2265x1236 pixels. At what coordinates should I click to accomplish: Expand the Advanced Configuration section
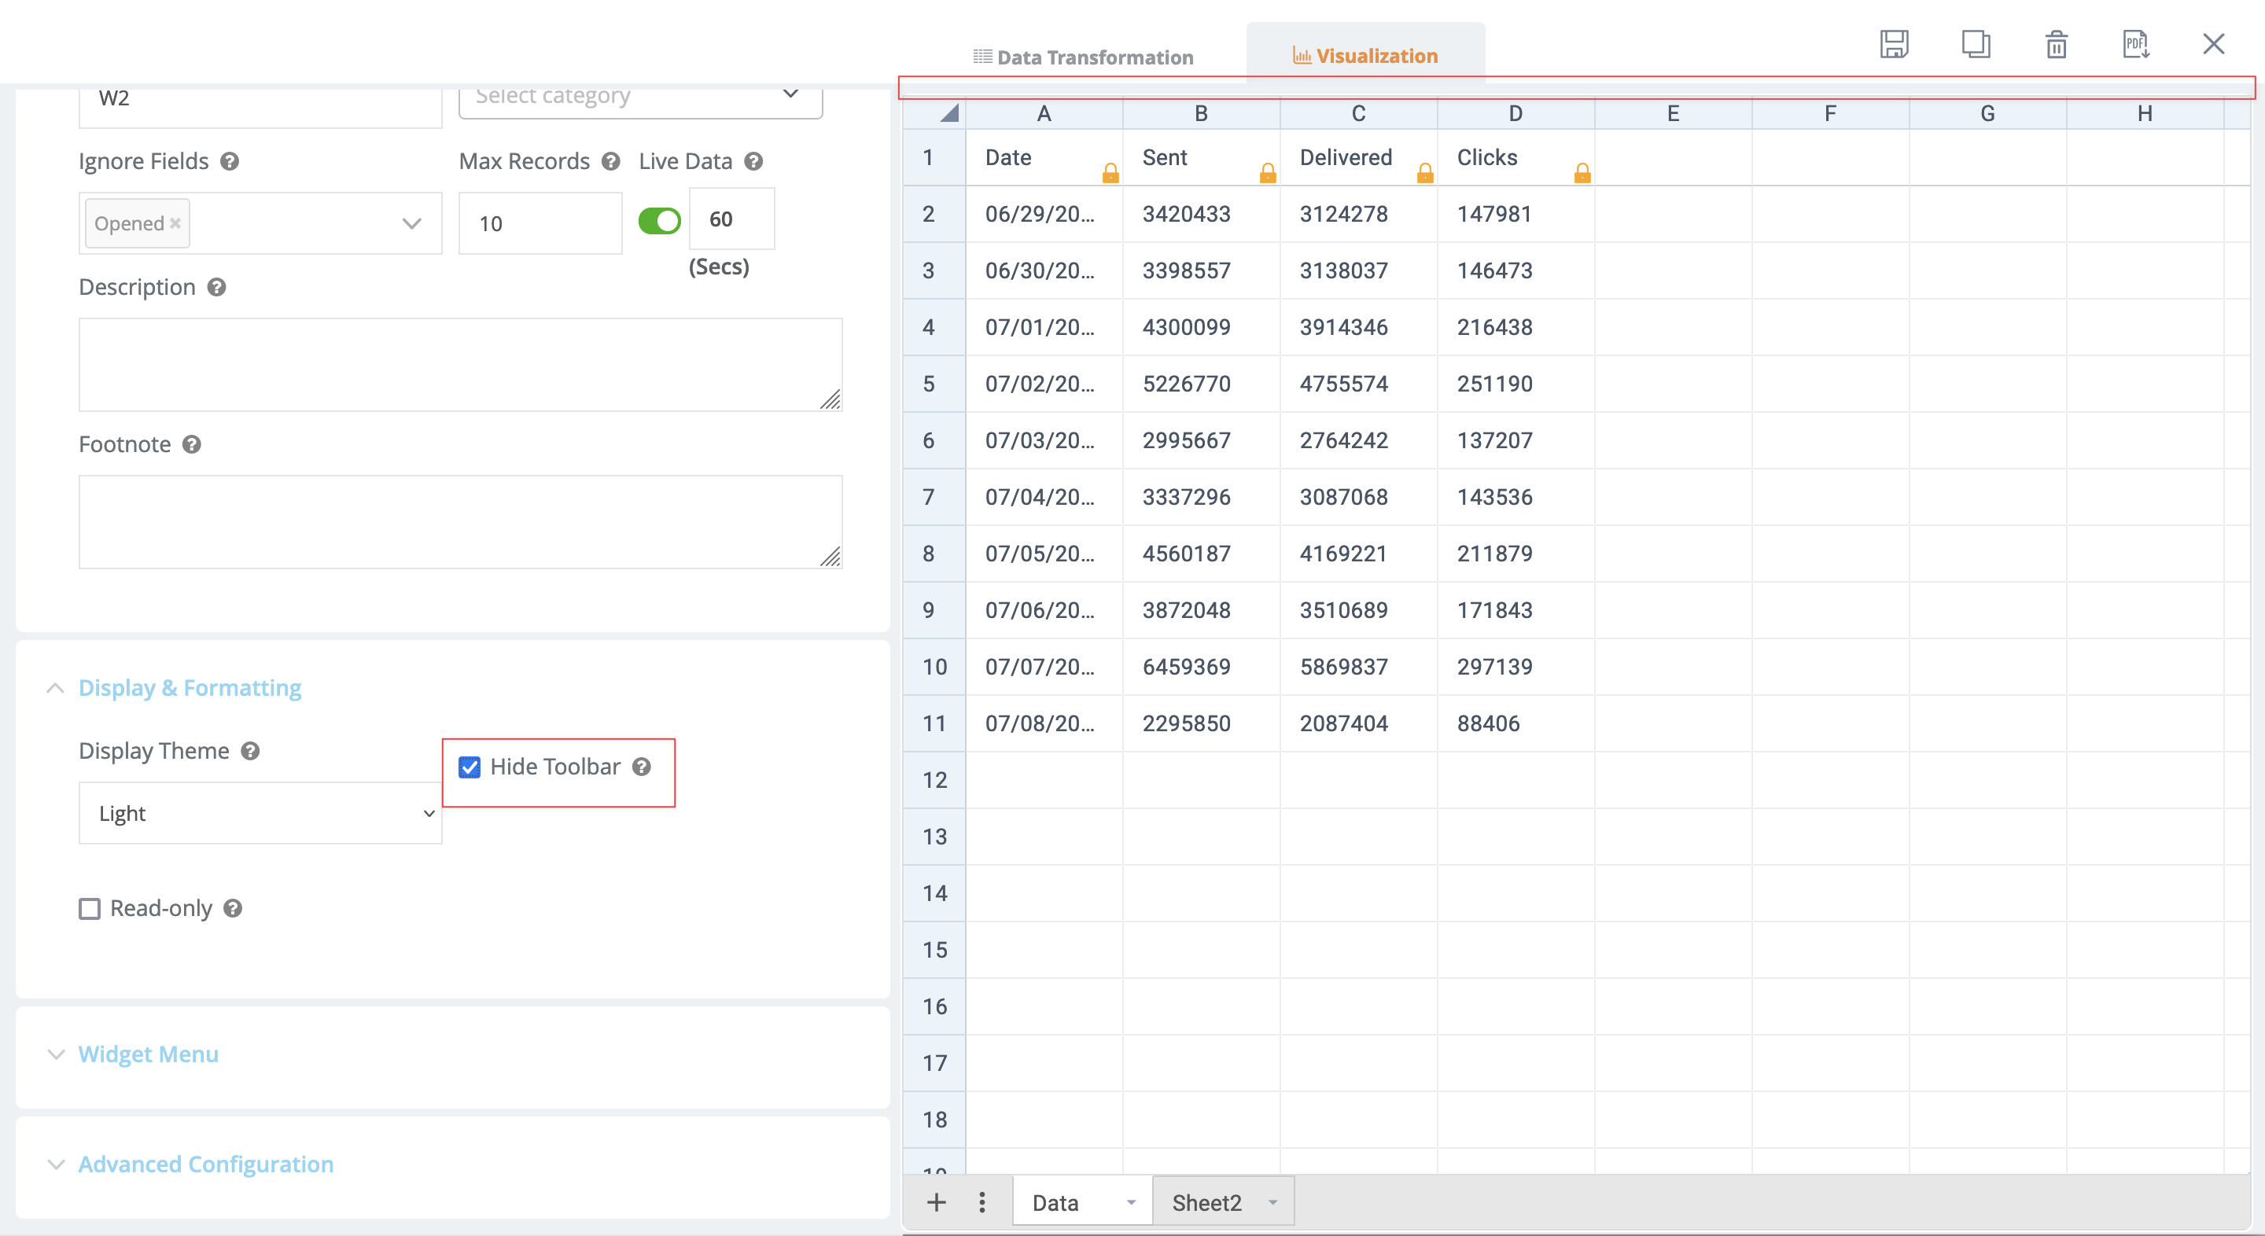(204, 1163)
